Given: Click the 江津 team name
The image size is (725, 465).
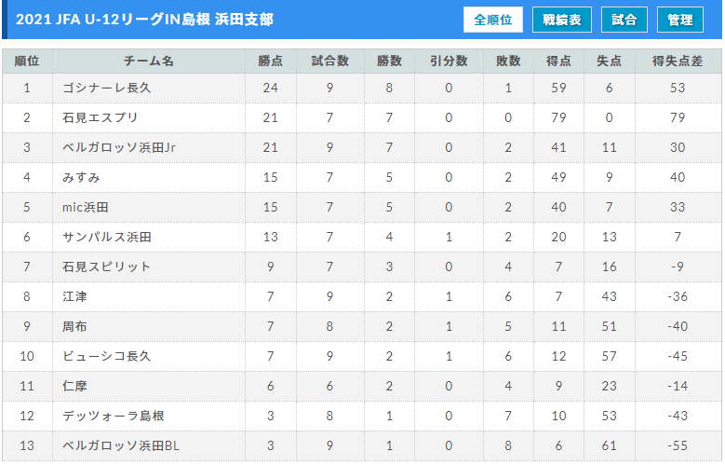Looking at the screenshot, I should [74, 296].
